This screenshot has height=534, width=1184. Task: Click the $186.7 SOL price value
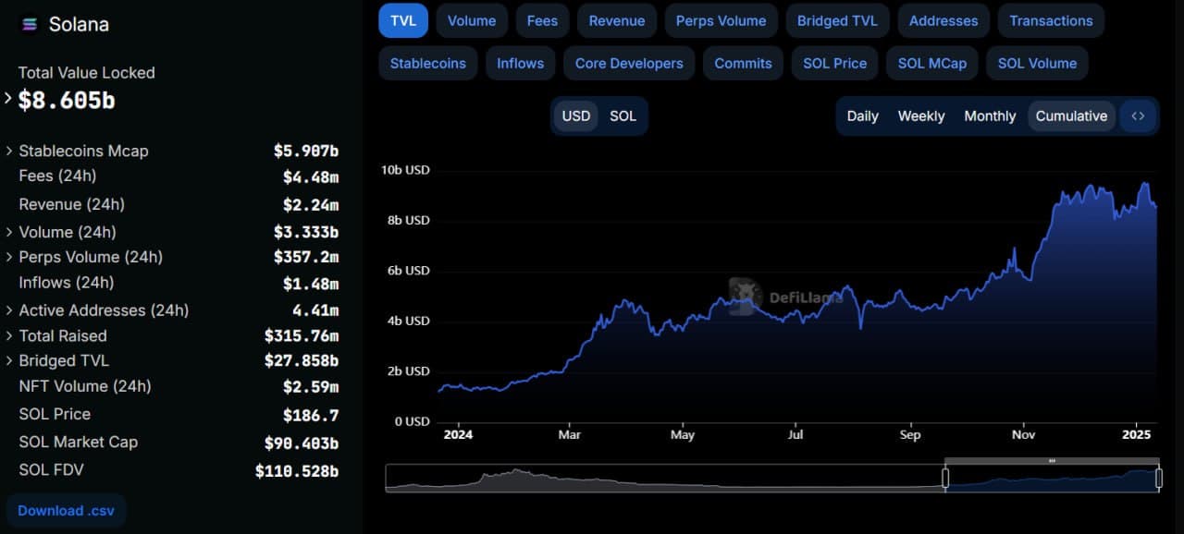click(x=311, y=416)
